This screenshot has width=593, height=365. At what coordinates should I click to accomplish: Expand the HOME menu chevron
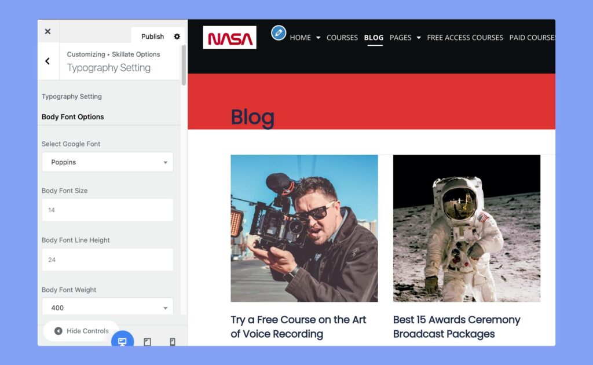coord(317,38)
